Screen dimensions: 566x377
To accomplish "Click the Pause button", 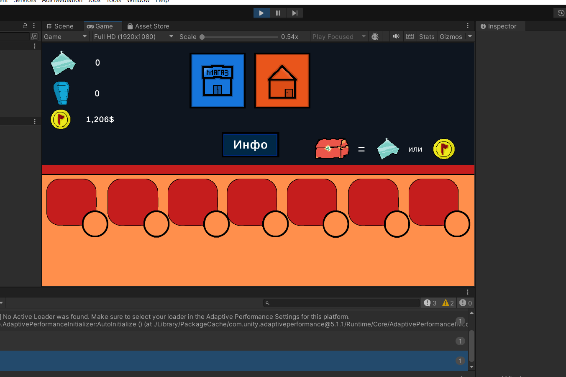I will coord(278,13).
